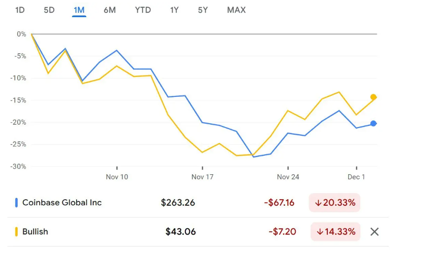Click Bullish yellow legend color marker
This screenshot has width=422, height=253.
tap(17, 232)
